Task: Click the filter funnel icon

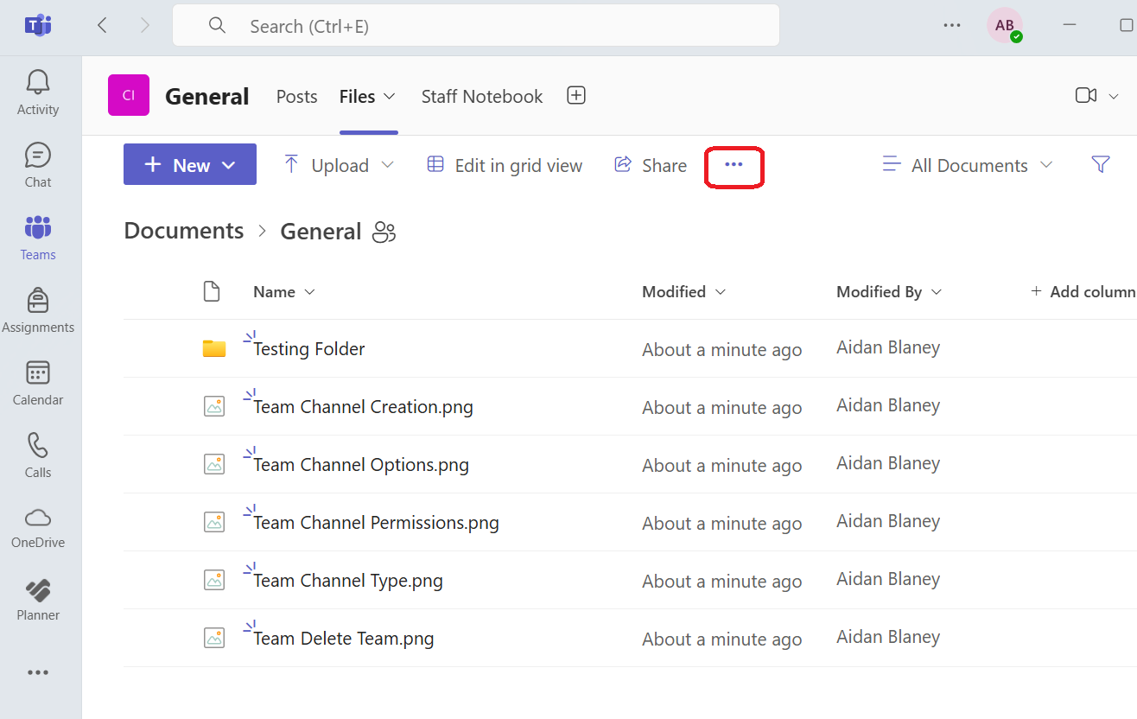Action: click(1100, 164)
